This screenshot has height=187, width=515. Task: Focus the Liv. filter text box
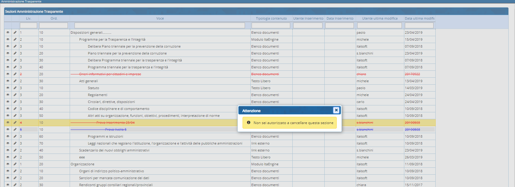coord(28,26)
